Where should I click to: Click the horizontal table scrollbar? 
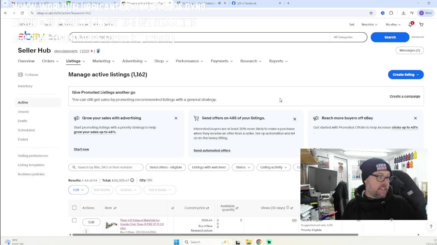point(215,234)
